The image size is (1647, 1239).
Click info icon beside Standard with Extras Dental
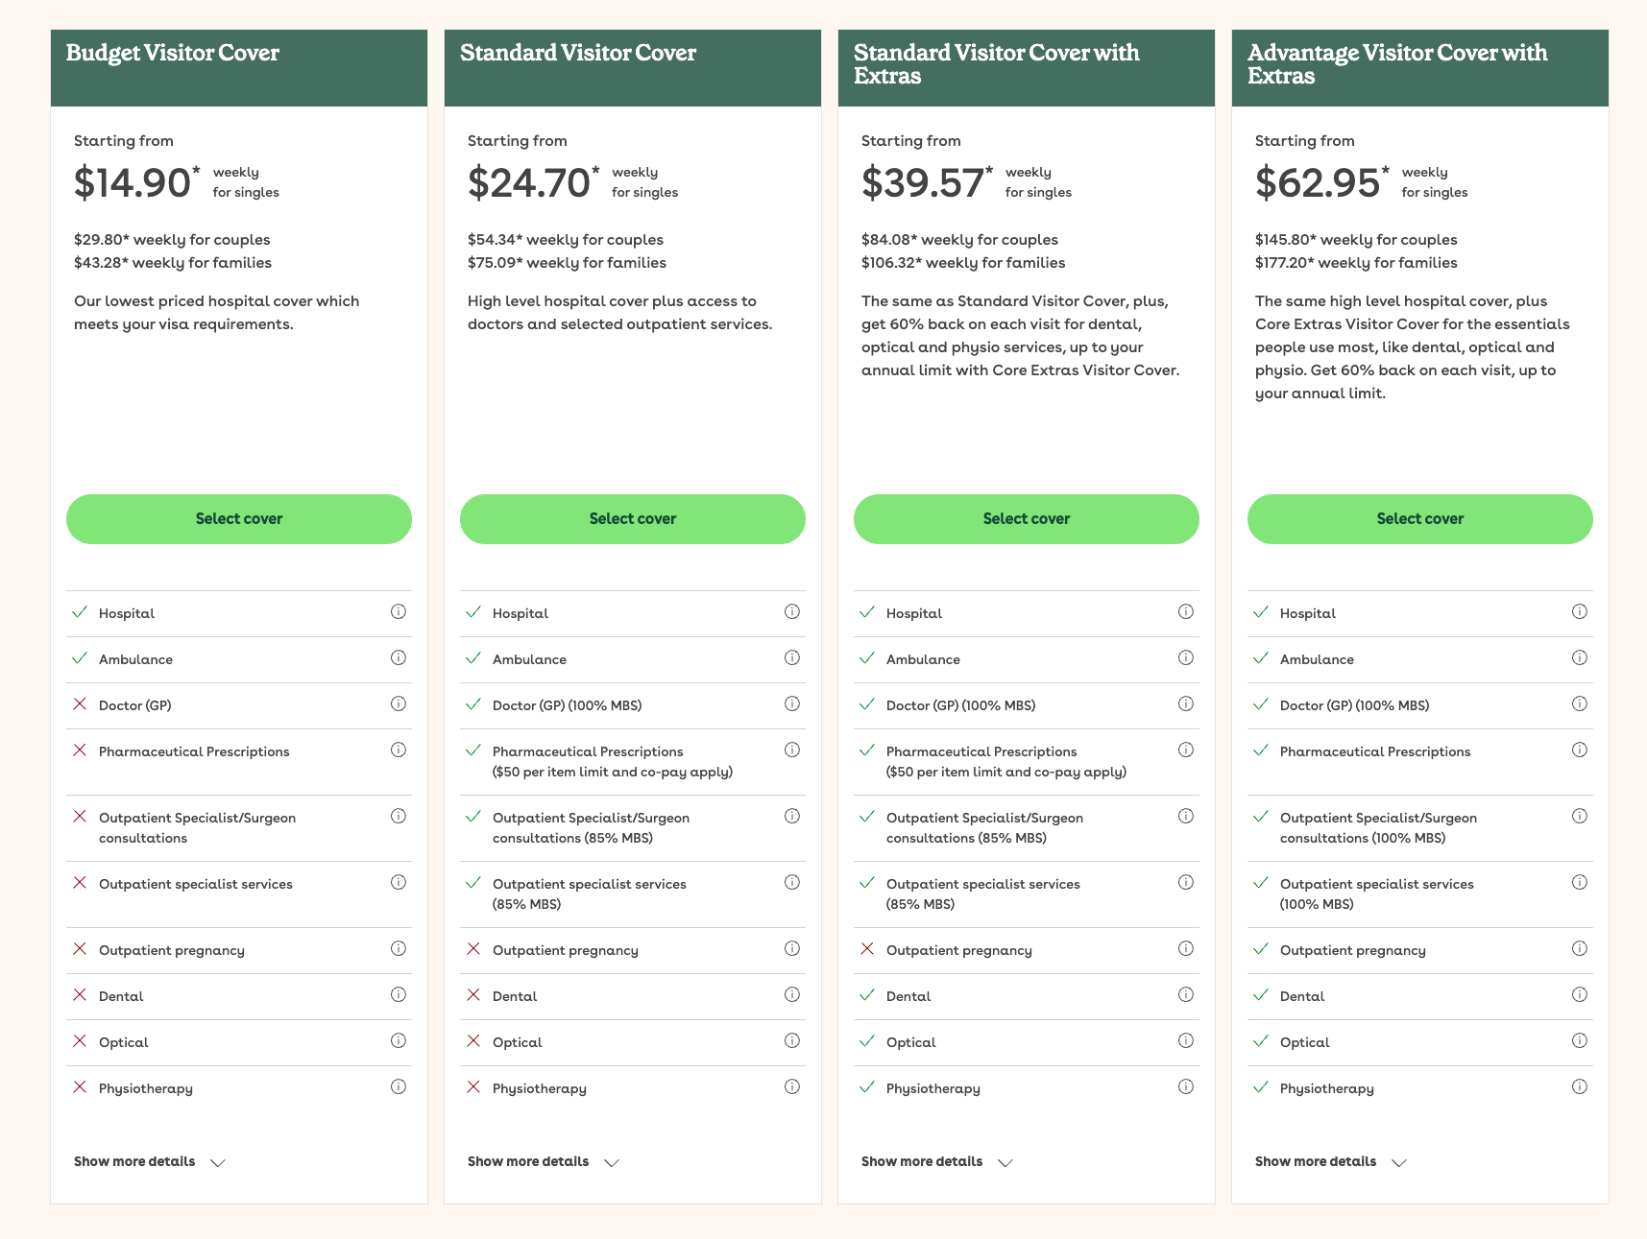[1186, 994]
